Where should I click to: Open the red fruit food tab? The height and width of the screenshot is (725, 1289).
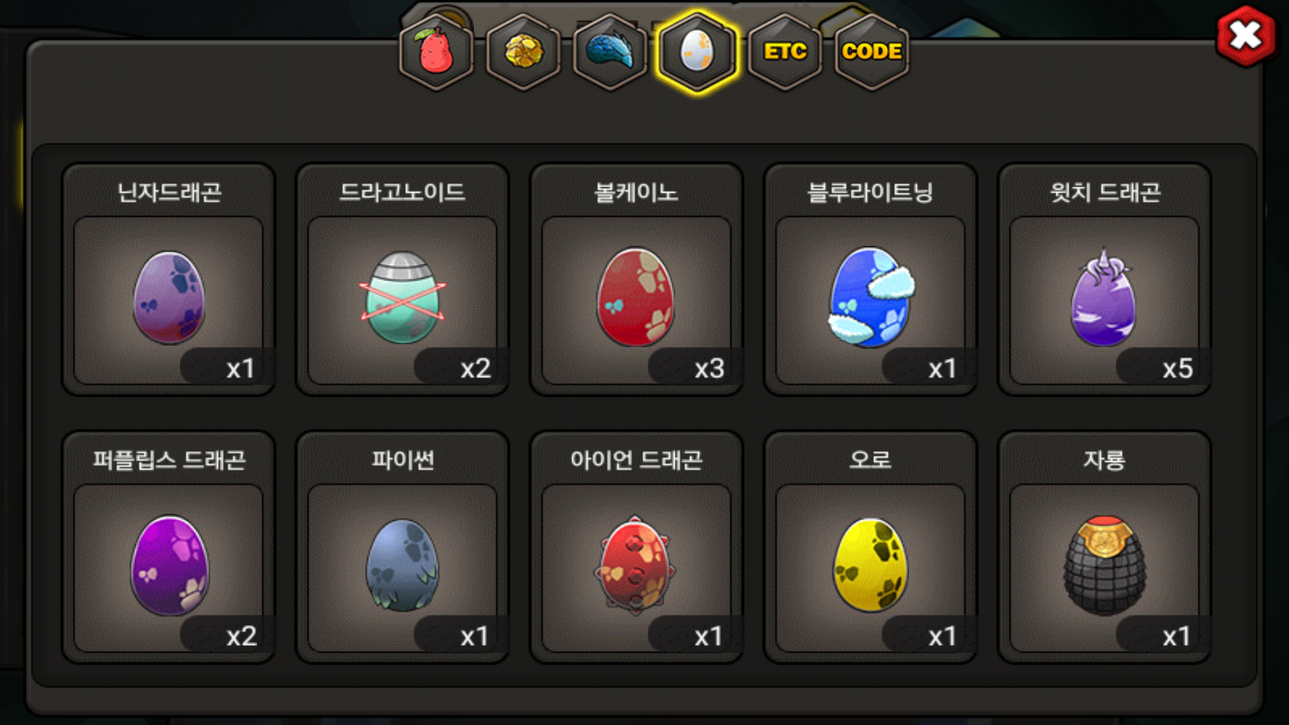436,52
